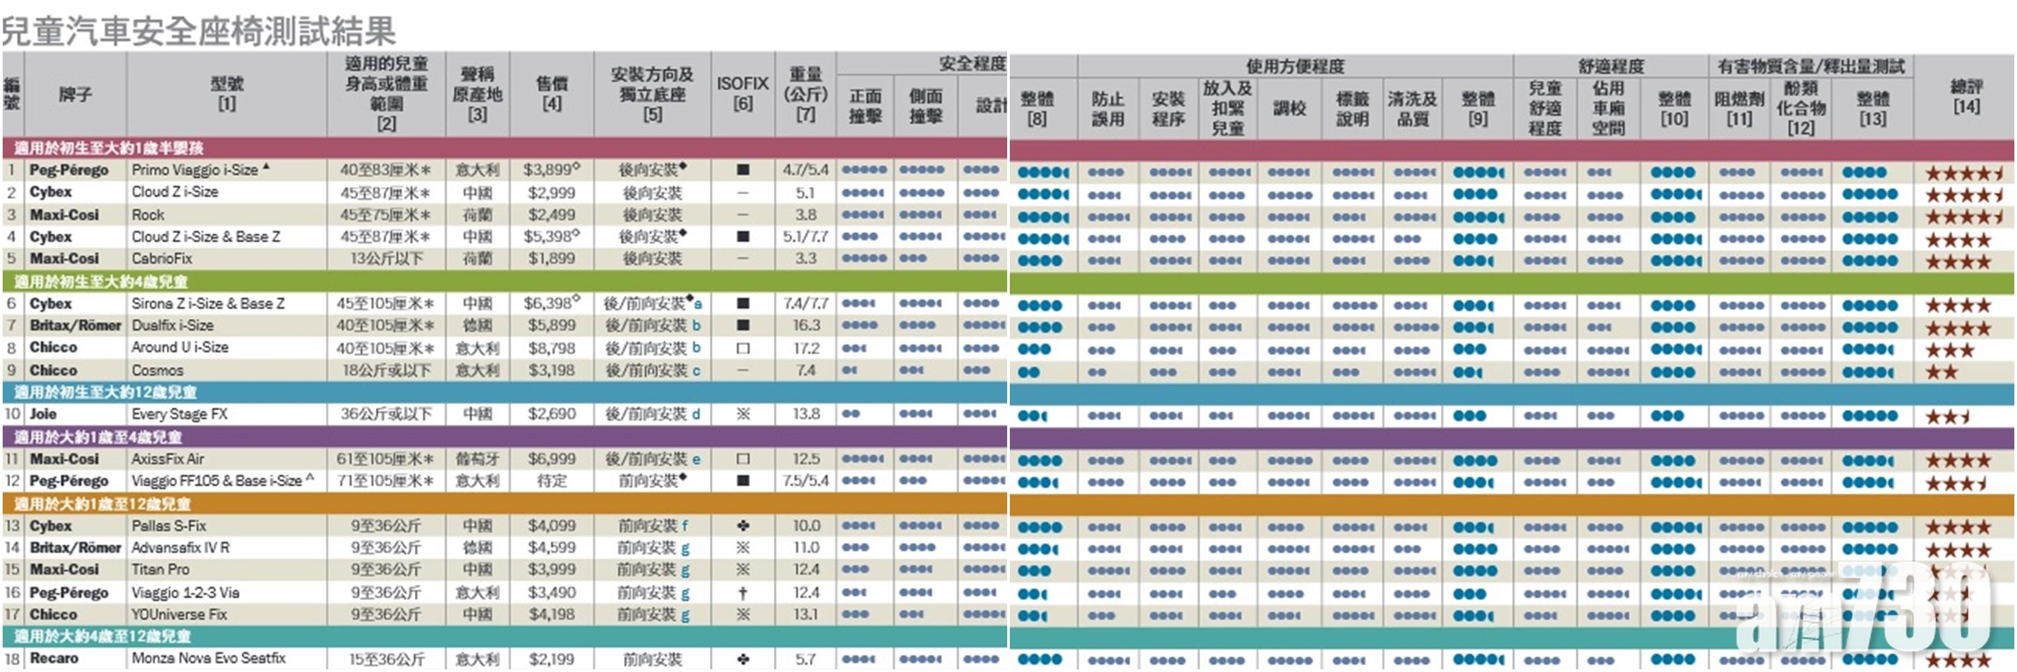Click the 售價 [4] column header

point(551,94)
